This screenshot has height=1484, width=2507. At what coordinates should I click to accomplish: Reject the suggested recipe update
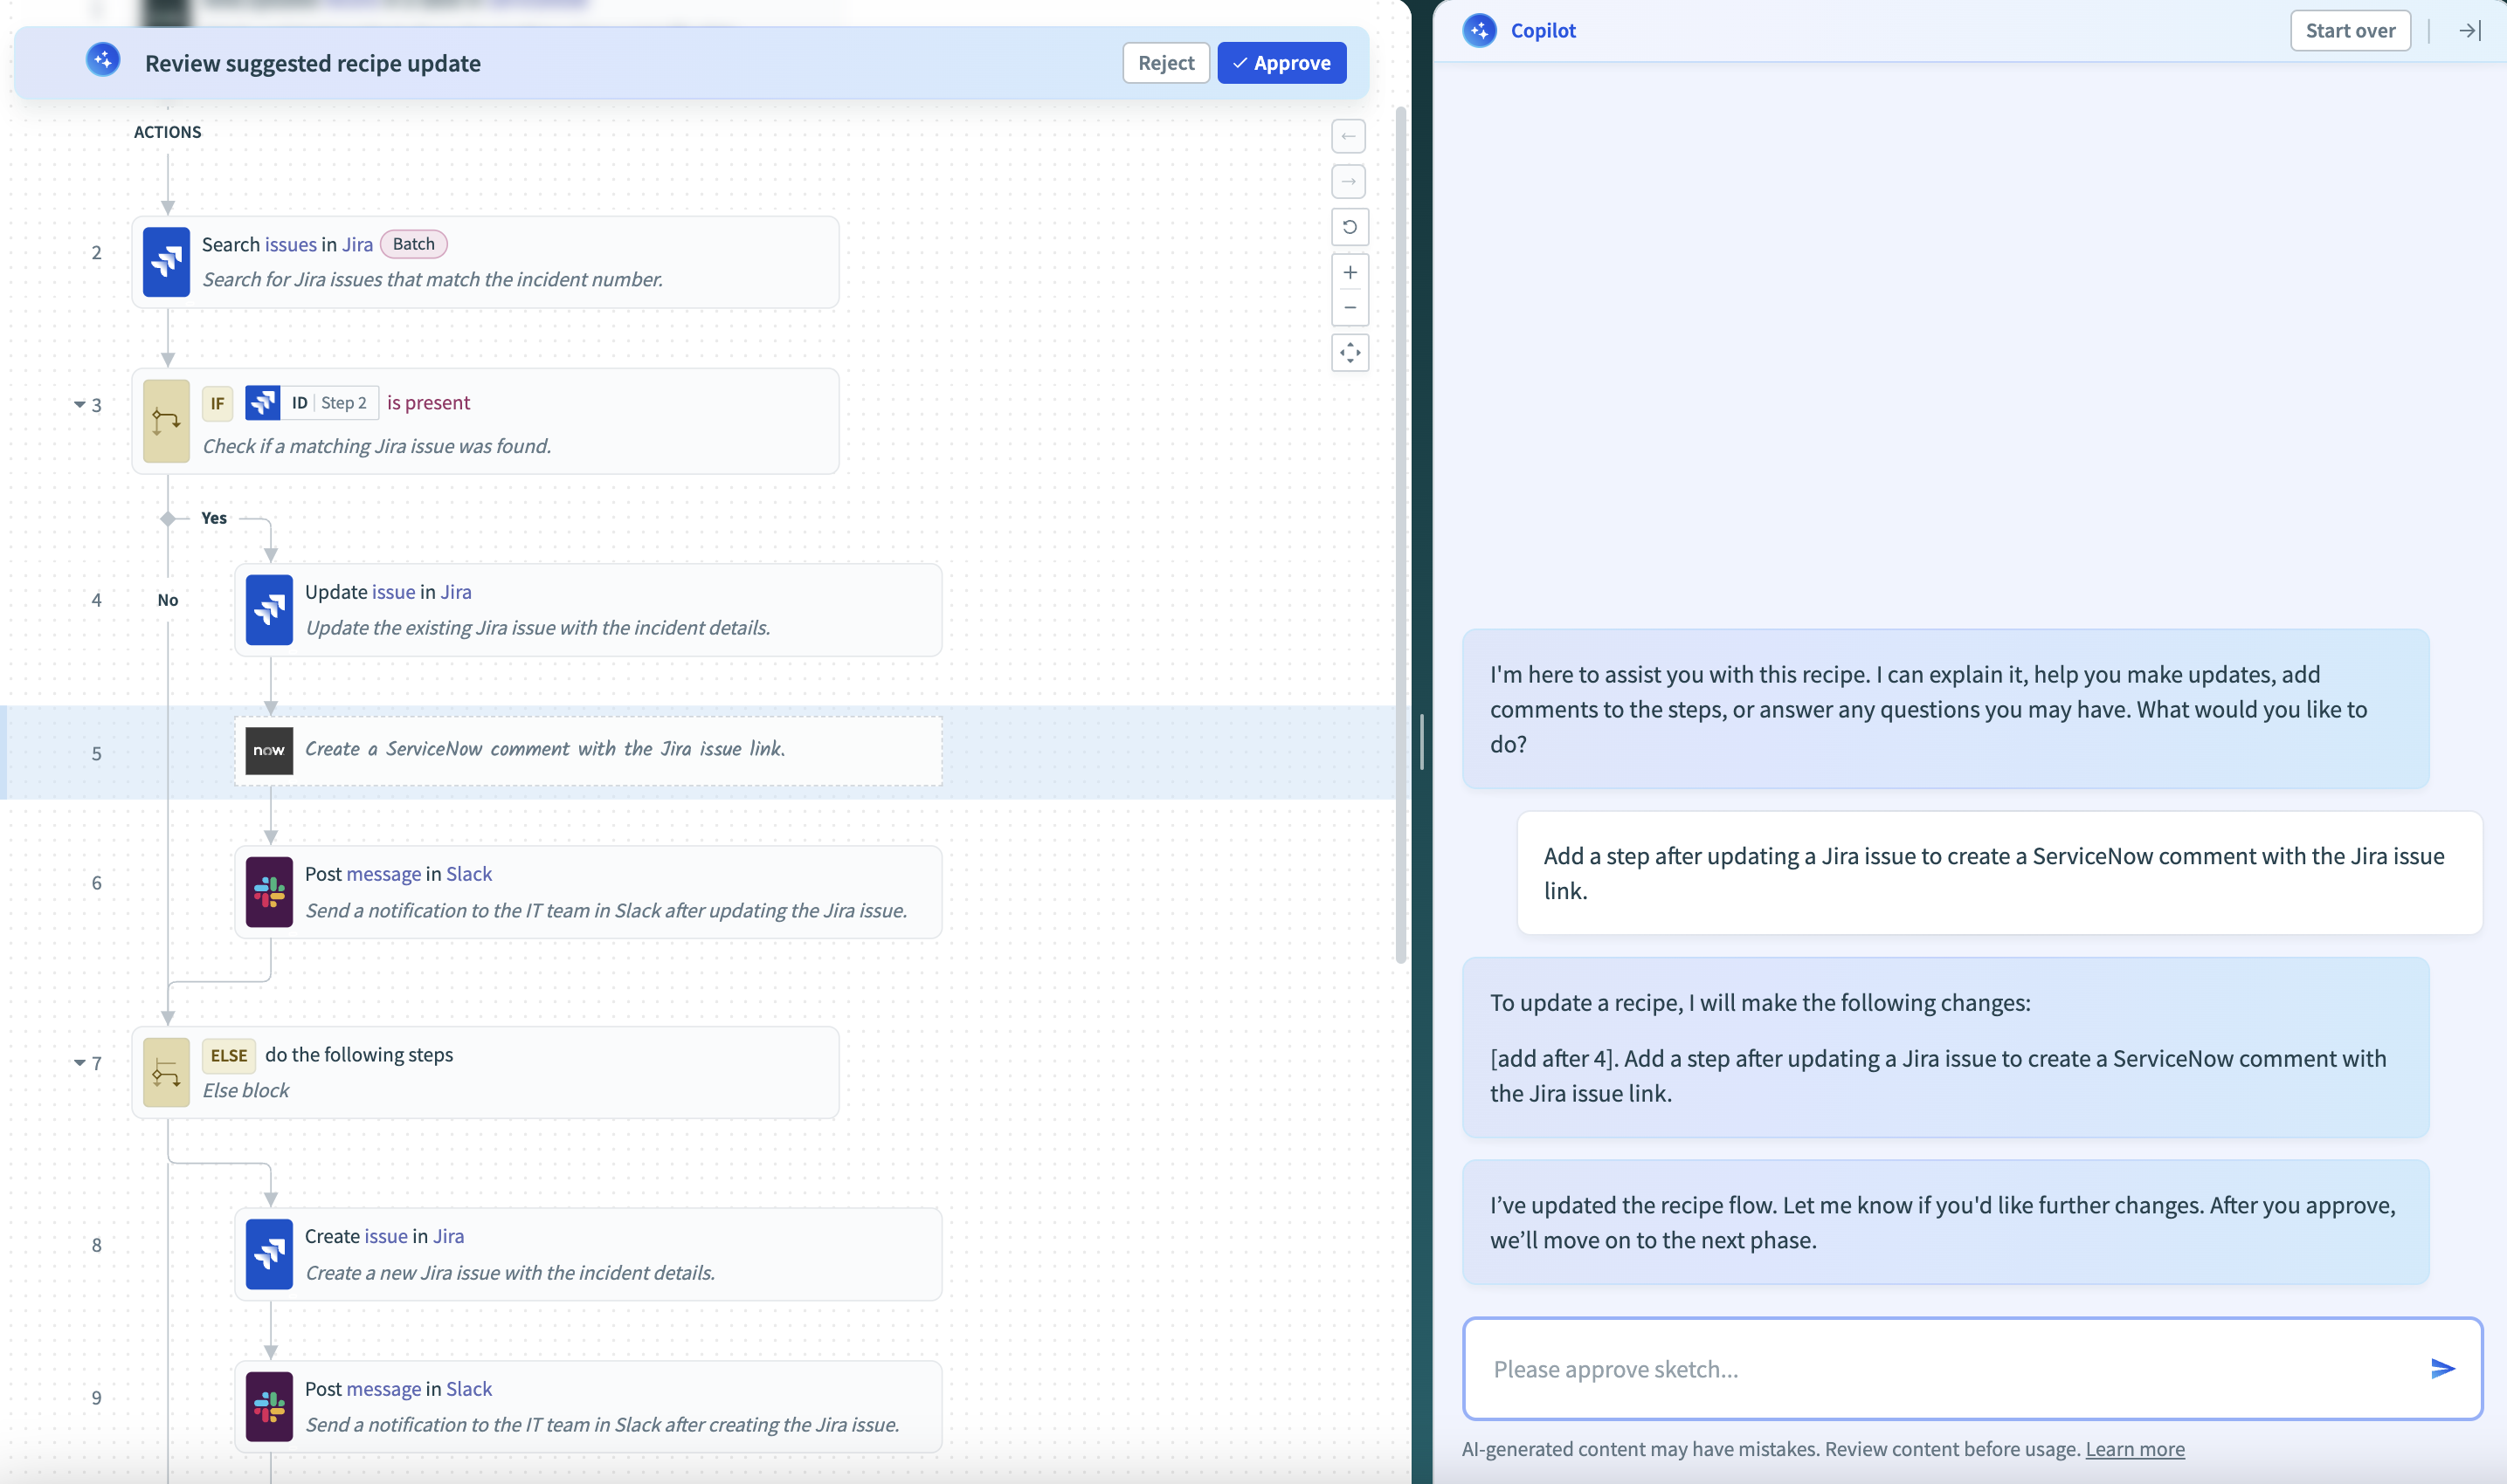(1165, 63)
